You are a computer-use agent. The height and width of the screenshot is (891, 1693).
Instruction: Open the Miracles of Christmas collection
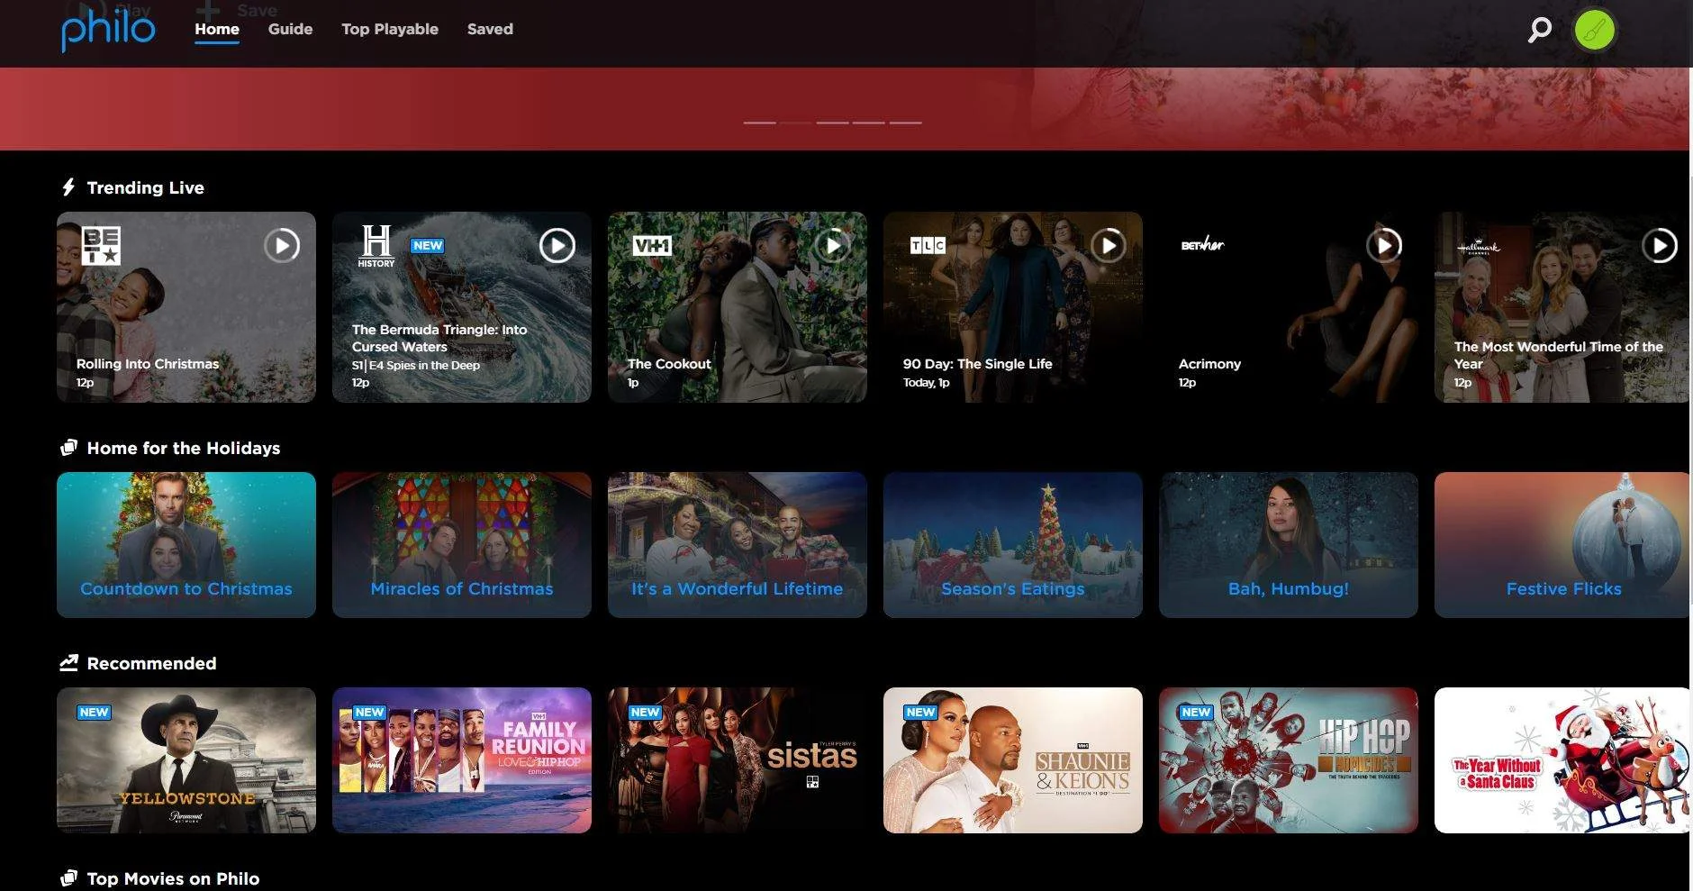[462, 545]
